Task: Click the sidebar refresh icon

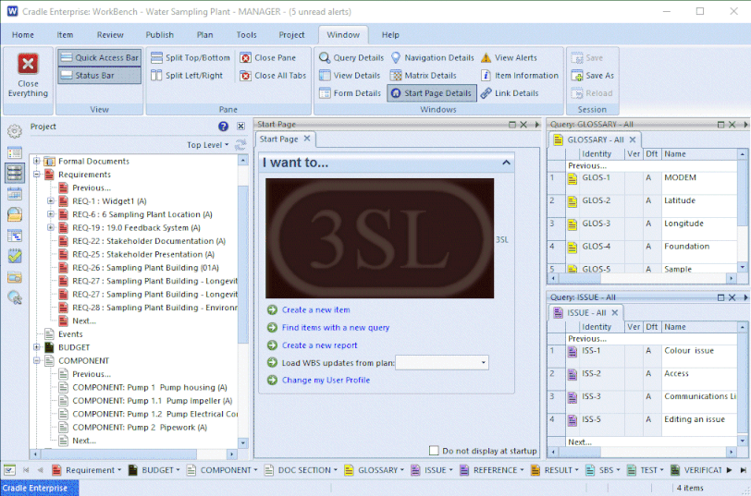Action: coord(240,144)
